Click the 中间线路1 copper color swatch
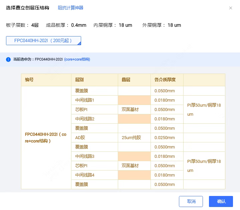Viewport: 240px width, 210px height. click(x=134, y=100)
